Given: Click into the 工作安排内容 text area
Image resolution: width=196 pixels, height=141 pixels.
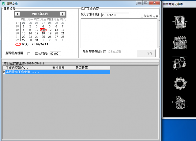Looking at the screenshot, I should [119, 33].
